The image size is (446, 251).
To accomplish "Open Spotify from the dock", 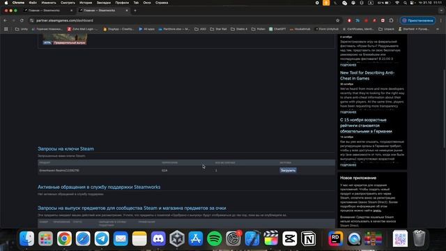I will pyautogui.click(x=215, y=238).
